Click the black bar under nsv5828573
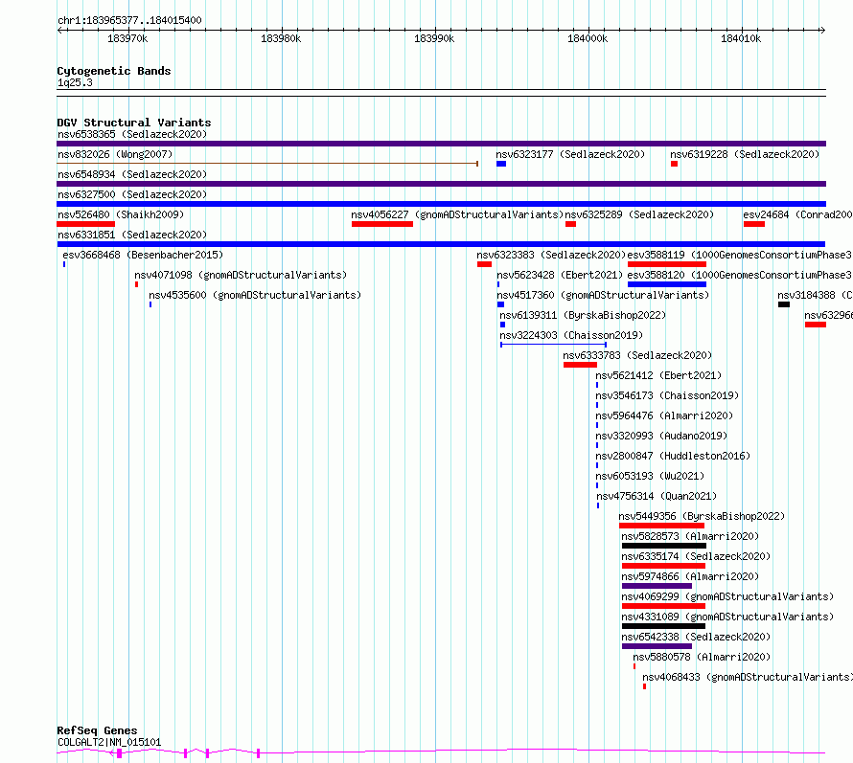Screen dimensions: 853x763 click(663, 546)
